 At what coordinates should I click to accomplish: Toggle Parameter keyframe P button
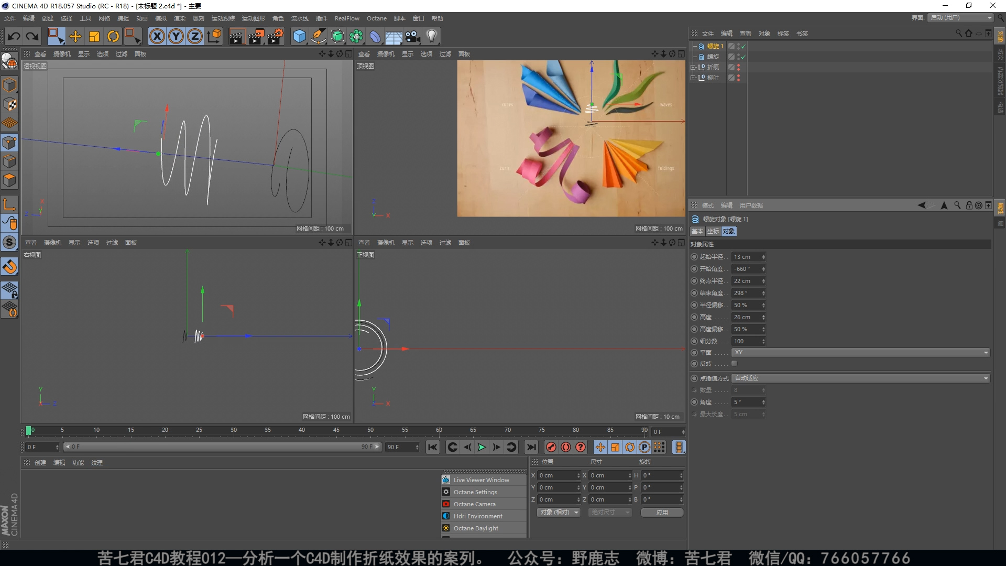click(644, 447)
